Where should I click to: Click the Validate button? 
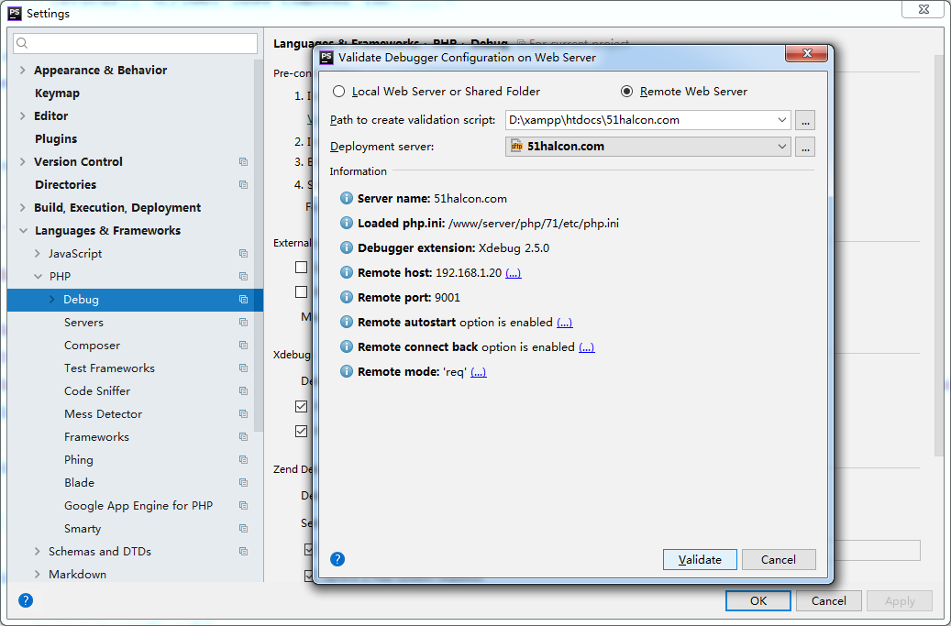coord(700,559)
